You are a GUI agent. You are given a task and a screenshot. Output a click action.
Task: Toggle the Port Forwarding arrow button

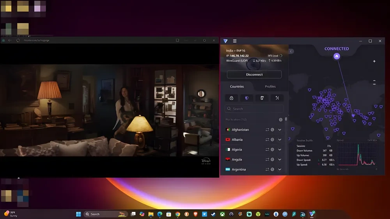(277, 98)
